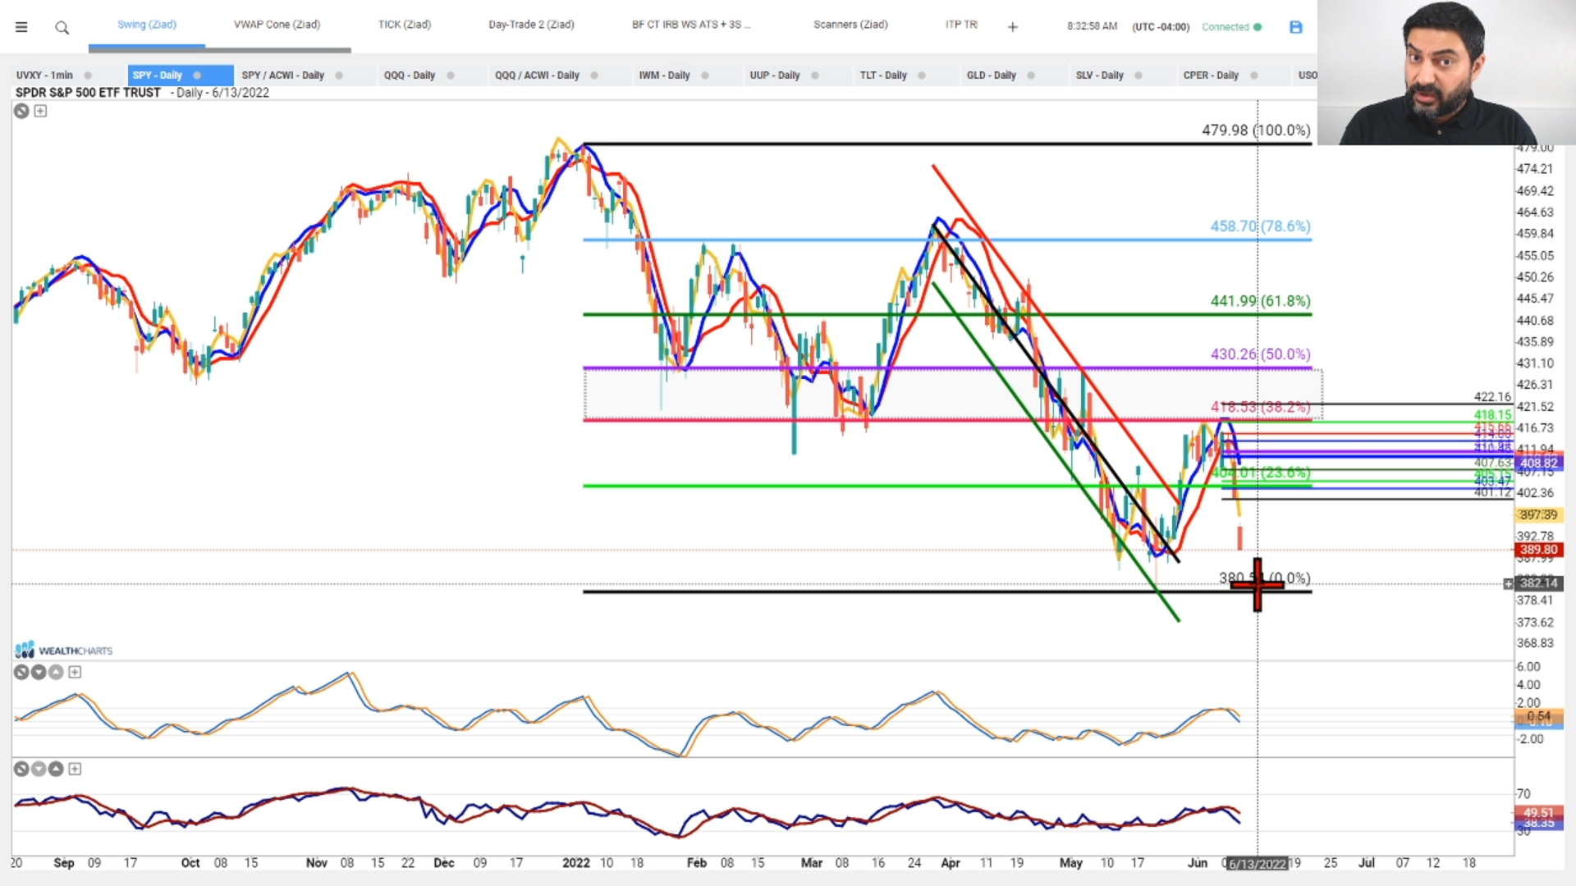Screen dimensions: 1576x886
Task: Select SPY / ACWI - Daily chart tab
Action: tap(283, 75)
